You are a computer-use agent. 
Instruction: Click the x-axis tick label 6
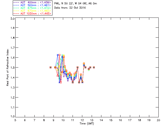coord(25,120)
